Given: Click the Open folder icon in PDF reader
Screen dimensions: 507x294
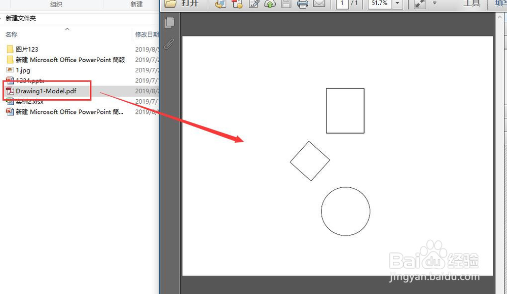Looking at the screenshot, I should 170,3.
